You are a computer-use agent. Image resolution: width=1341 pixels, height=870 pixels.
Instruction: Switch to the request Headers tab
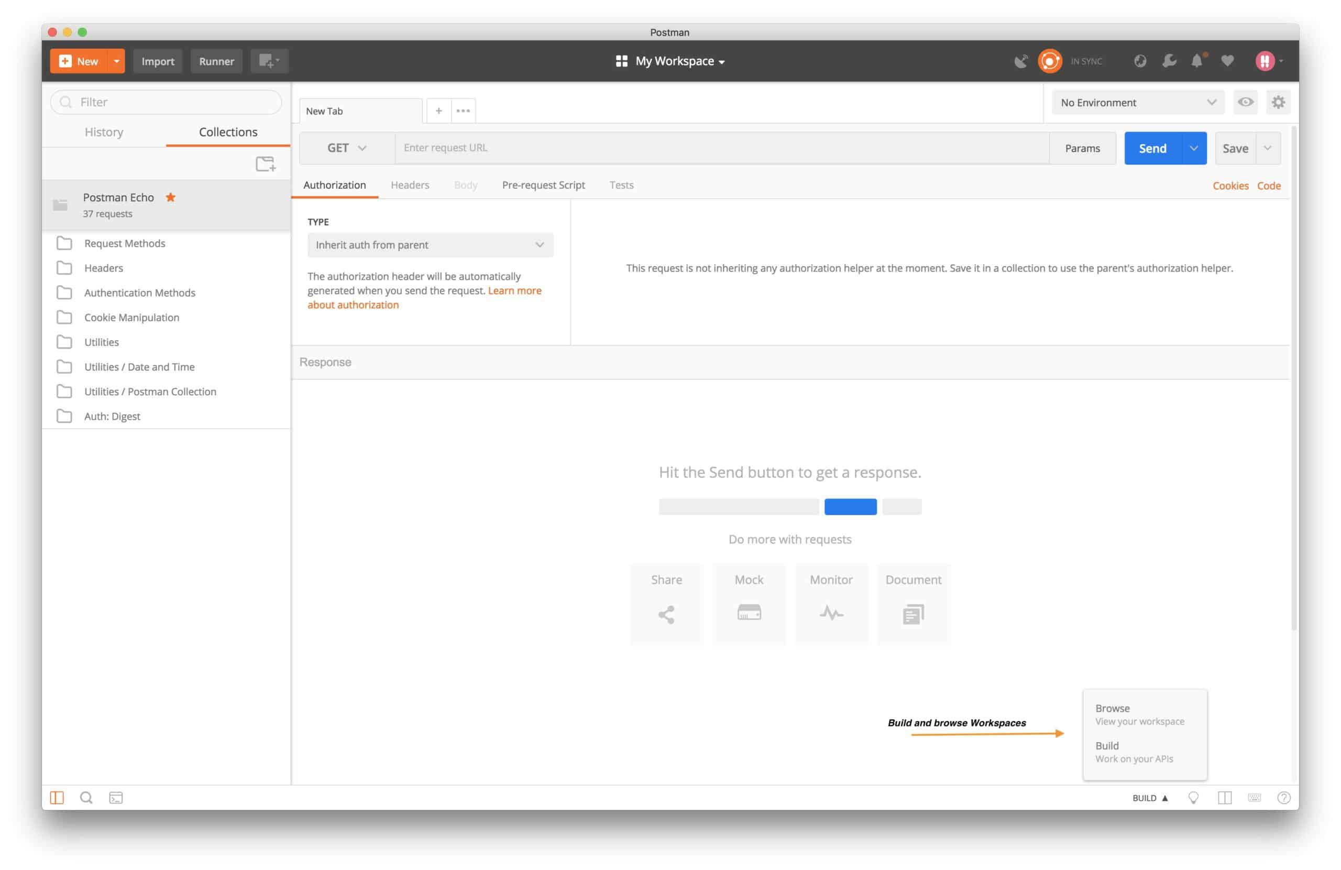point(410,185)
